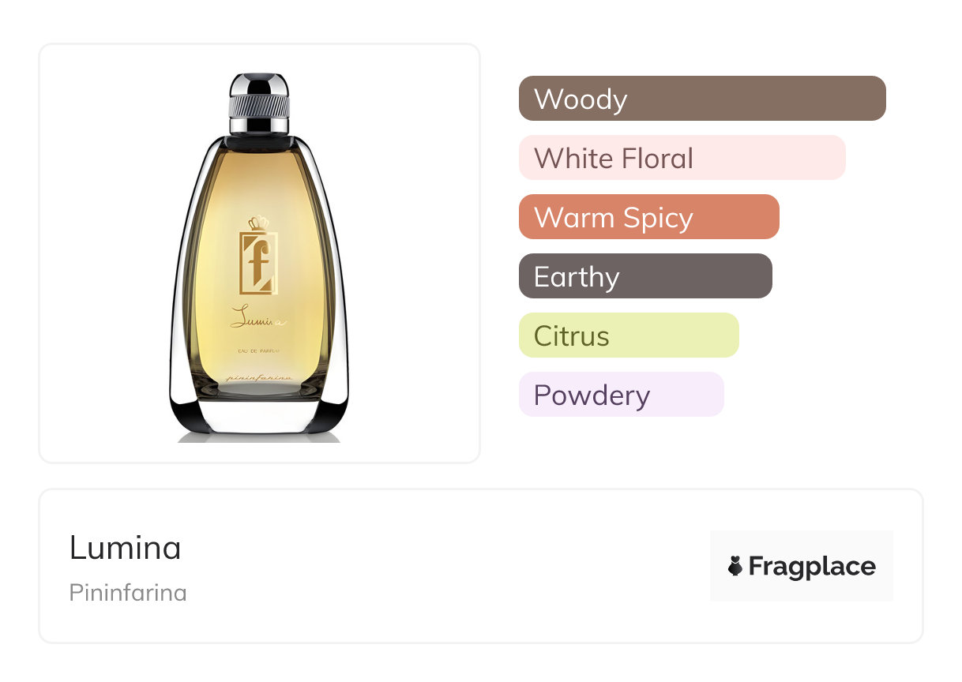Click the pininfarina engraving near the bottle base
The height and width of the screenshot is (682, 962).
[260, 380]
